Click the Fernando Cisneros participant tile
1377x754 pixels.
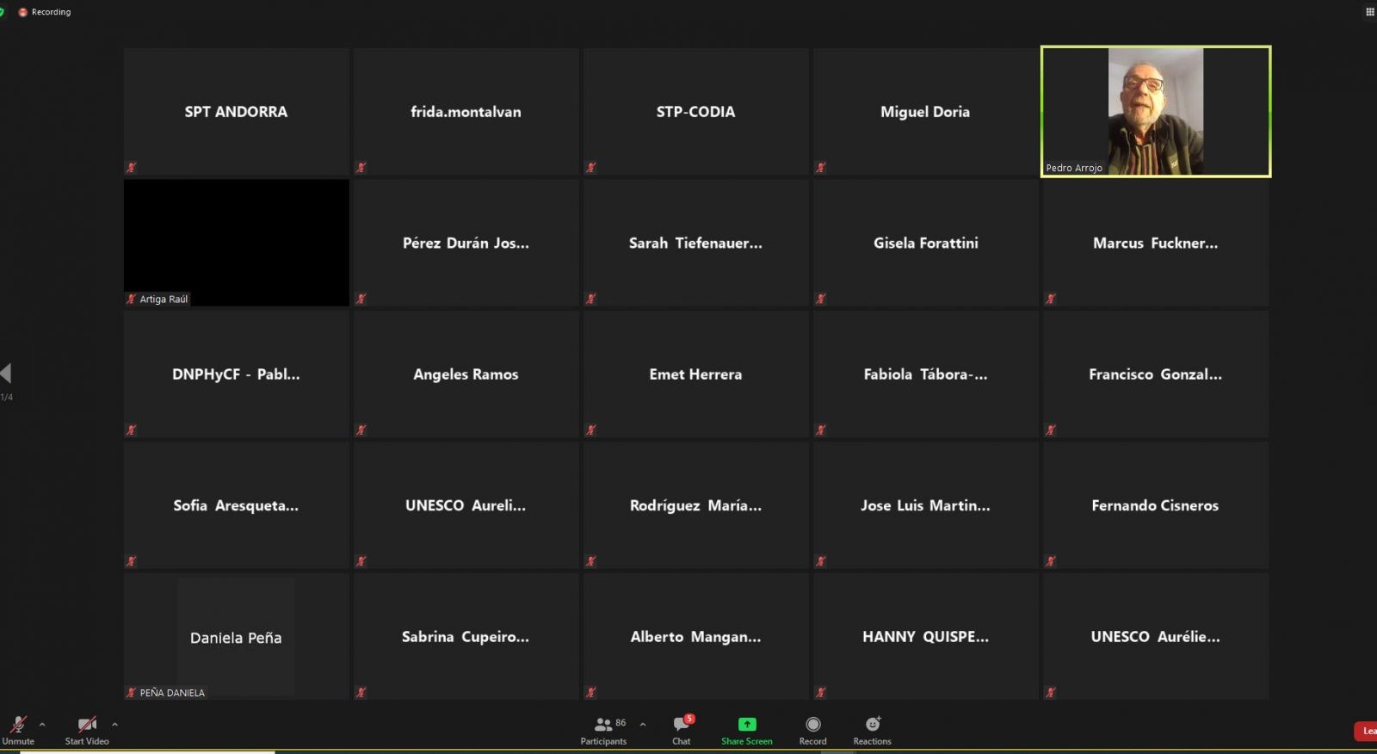coord(1155,505)
